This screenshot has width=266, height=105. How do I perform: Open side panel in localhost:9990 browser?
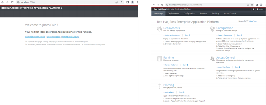point(257,5)
